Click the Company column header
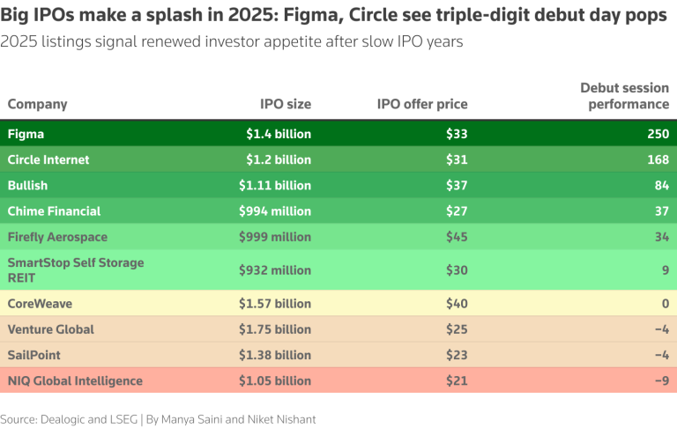Viewport: 677px width, 428px height. tap(38, 105)
